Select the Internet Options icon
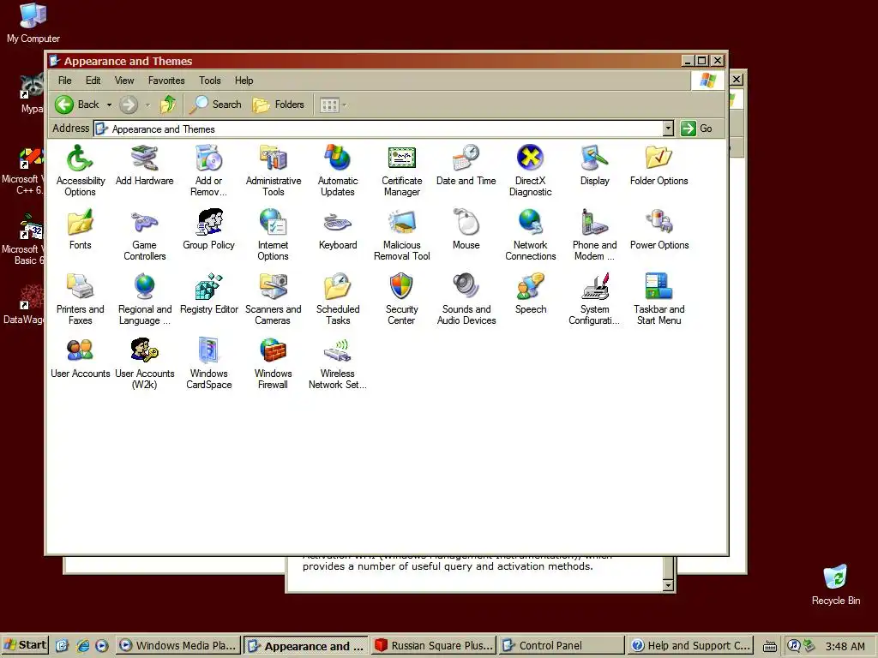The height and width of the screenshot is (658, 878). pyautogui.click(x=274, y=235)
